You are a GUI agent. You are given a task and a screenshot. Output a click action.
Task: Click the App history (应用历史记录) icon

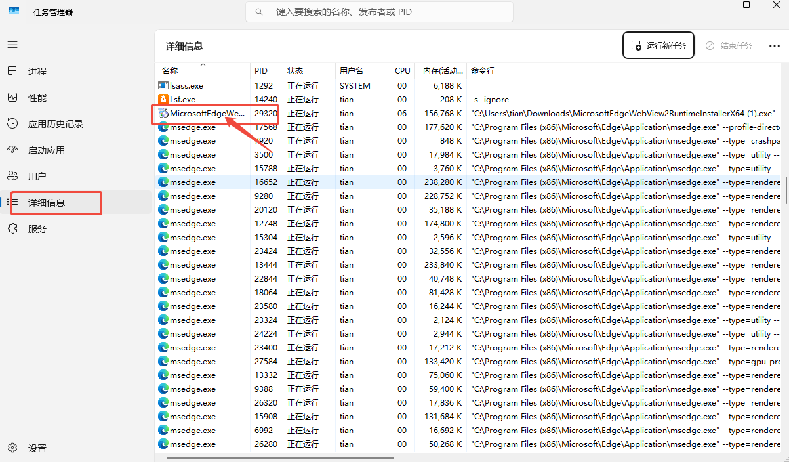click(x=12, y=123)
